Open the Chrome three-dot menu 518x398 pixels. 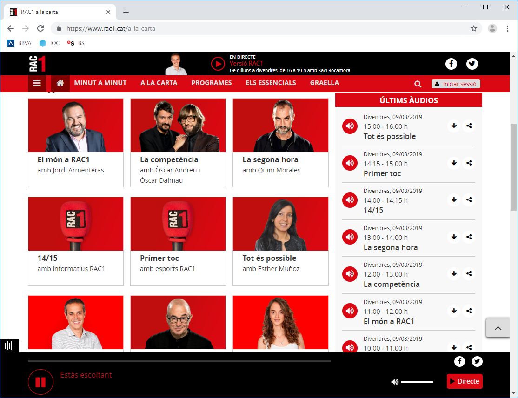[x=507, y=28]
